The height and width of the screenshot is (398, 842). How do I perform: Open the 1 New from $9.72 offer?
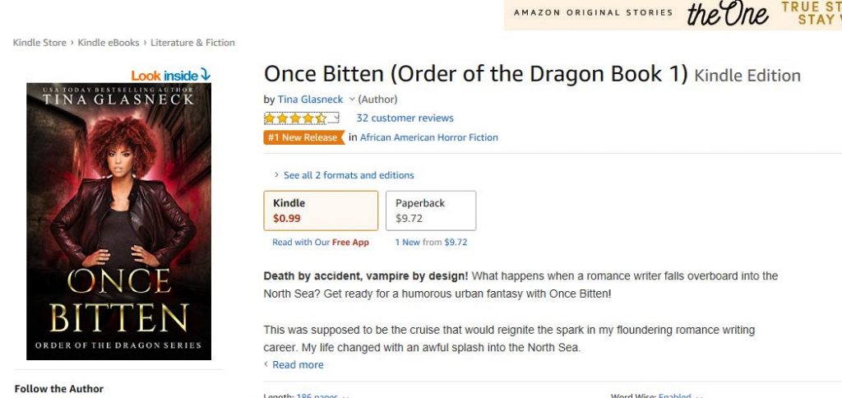[x=431, y=243]
